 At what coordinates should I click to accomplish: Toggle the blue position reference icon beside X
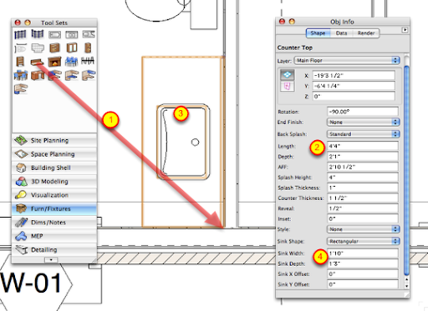tap(287, 75)
